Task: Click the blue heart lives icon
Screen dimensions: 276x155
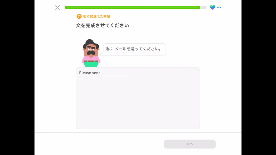Action: pos(212,7)
